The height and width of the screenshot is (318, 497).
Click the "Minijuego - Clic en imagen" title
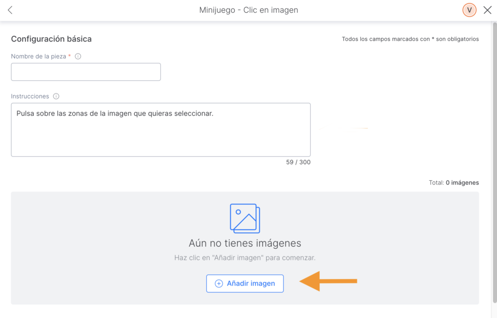tap(248, 10)
